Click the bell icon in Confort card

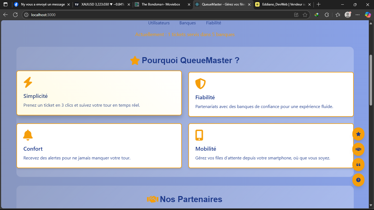point(28,135)
